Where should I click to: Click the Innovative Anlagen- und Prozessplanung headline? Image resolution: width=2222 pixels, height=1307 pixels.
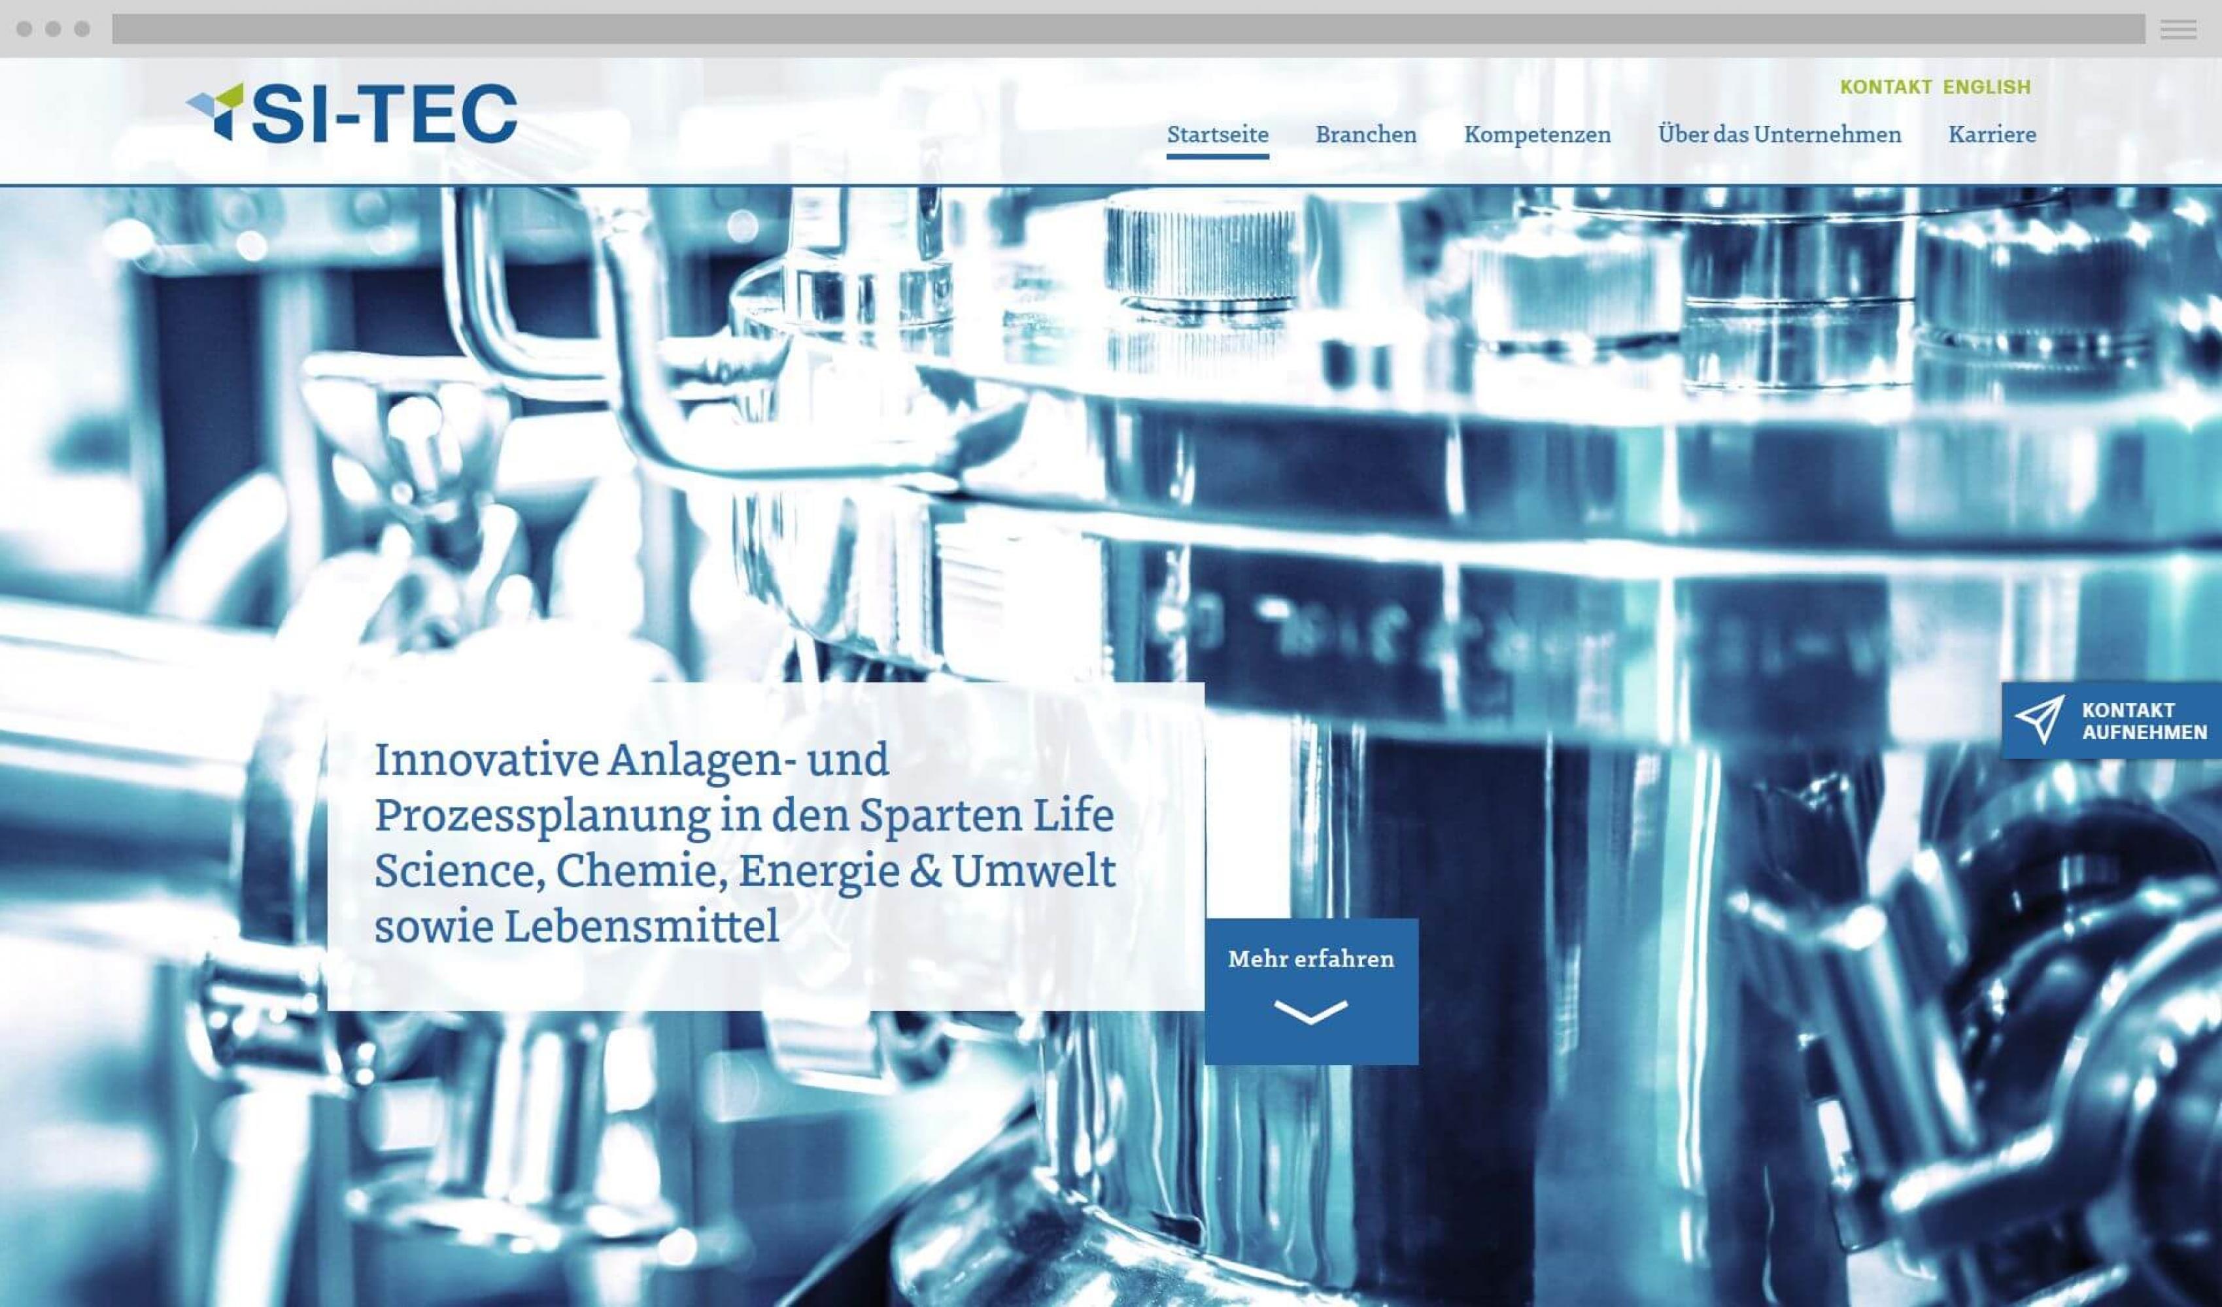pyautogui.click(x=745, y=842)
